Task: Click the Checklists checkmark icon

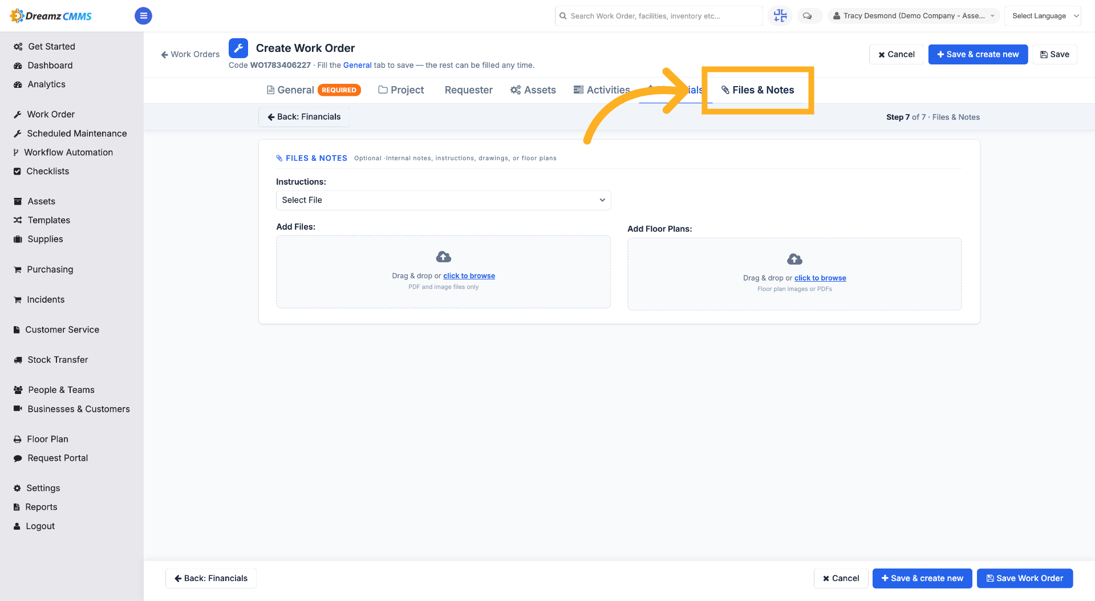Action: point(17,171)
